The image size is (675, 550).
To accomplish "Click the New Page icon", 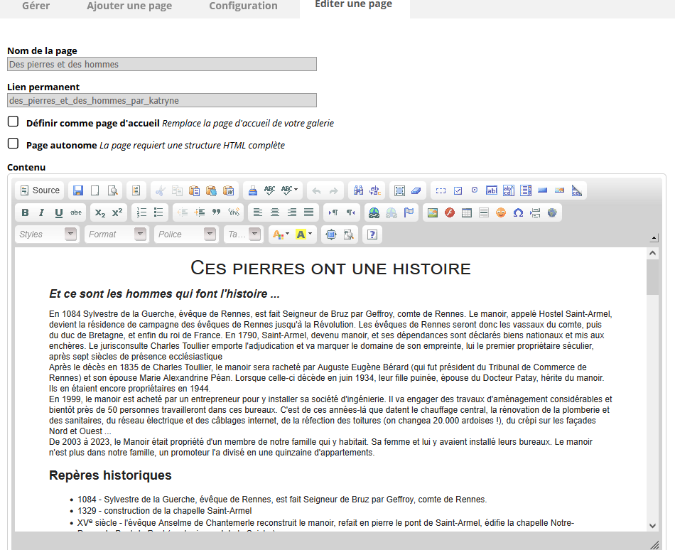I will point(95,190).
